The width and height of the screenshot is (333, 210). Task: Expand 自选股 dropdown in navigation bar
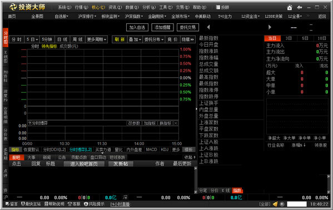tap(61, 16)
